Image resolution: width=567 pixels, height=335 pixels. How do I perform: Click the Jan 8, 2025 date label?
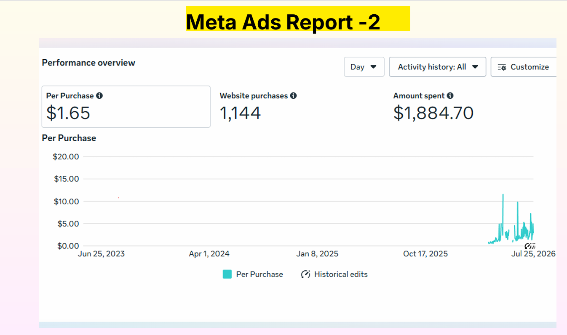click(317, 254)
